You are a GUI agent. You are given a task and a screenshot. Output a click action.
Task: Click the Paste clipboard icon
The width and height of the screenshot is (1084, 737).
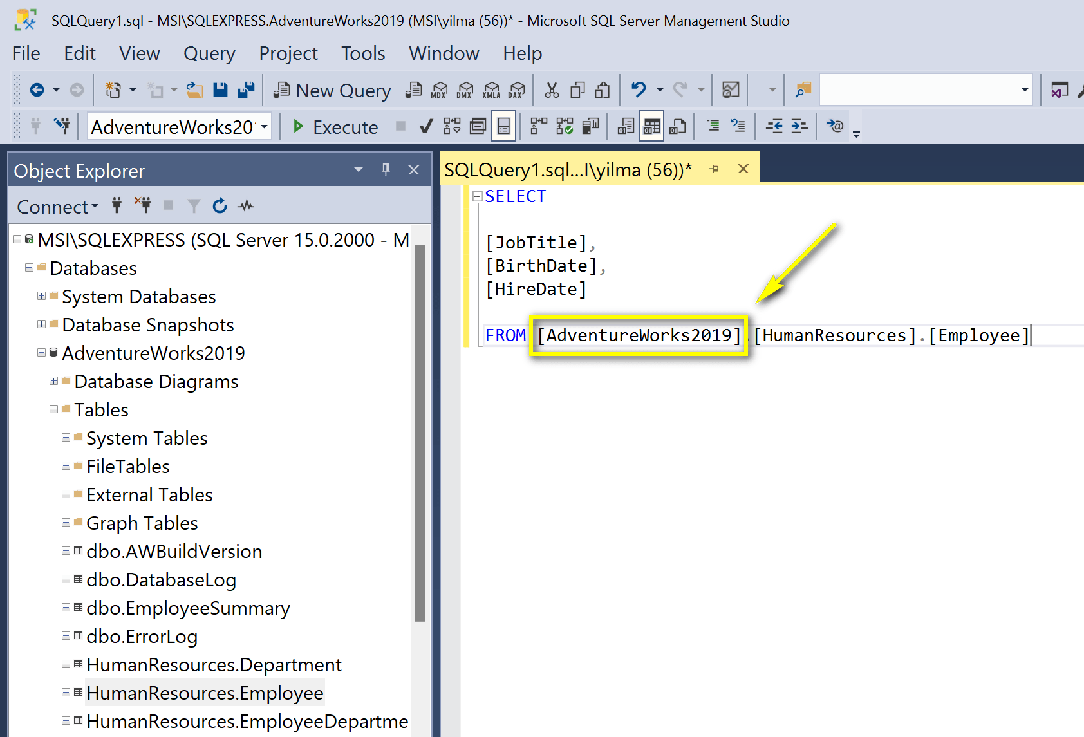[x=603, y=90]
